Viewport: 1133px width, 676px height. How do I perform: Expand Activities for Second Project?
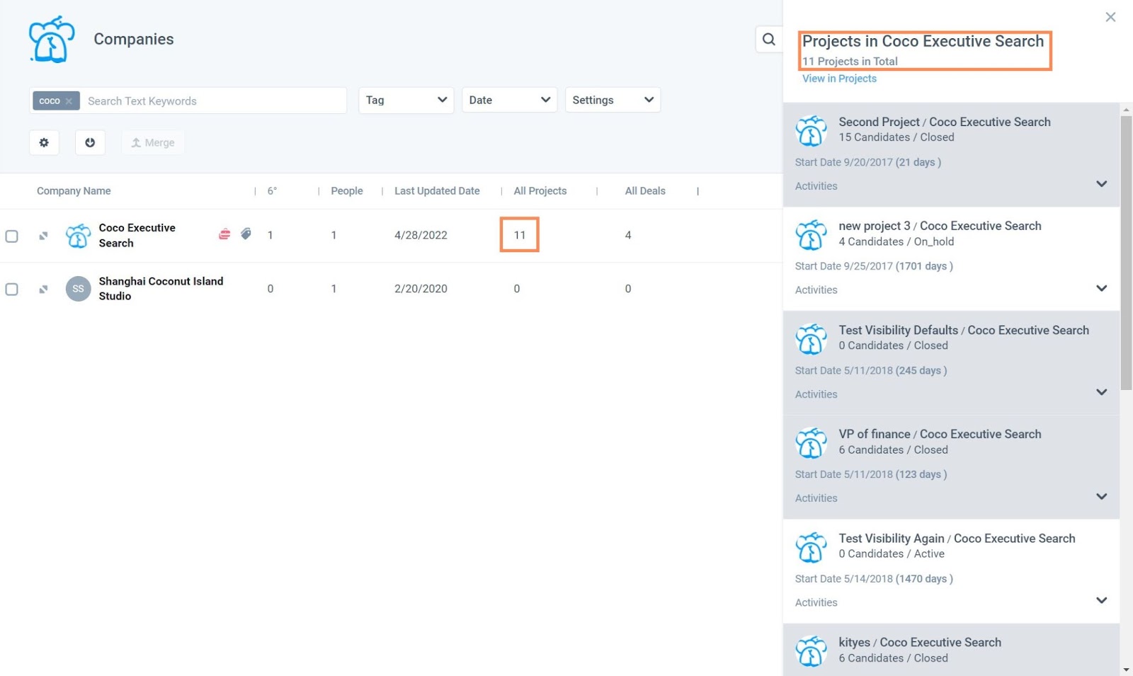click(1101, 184)
